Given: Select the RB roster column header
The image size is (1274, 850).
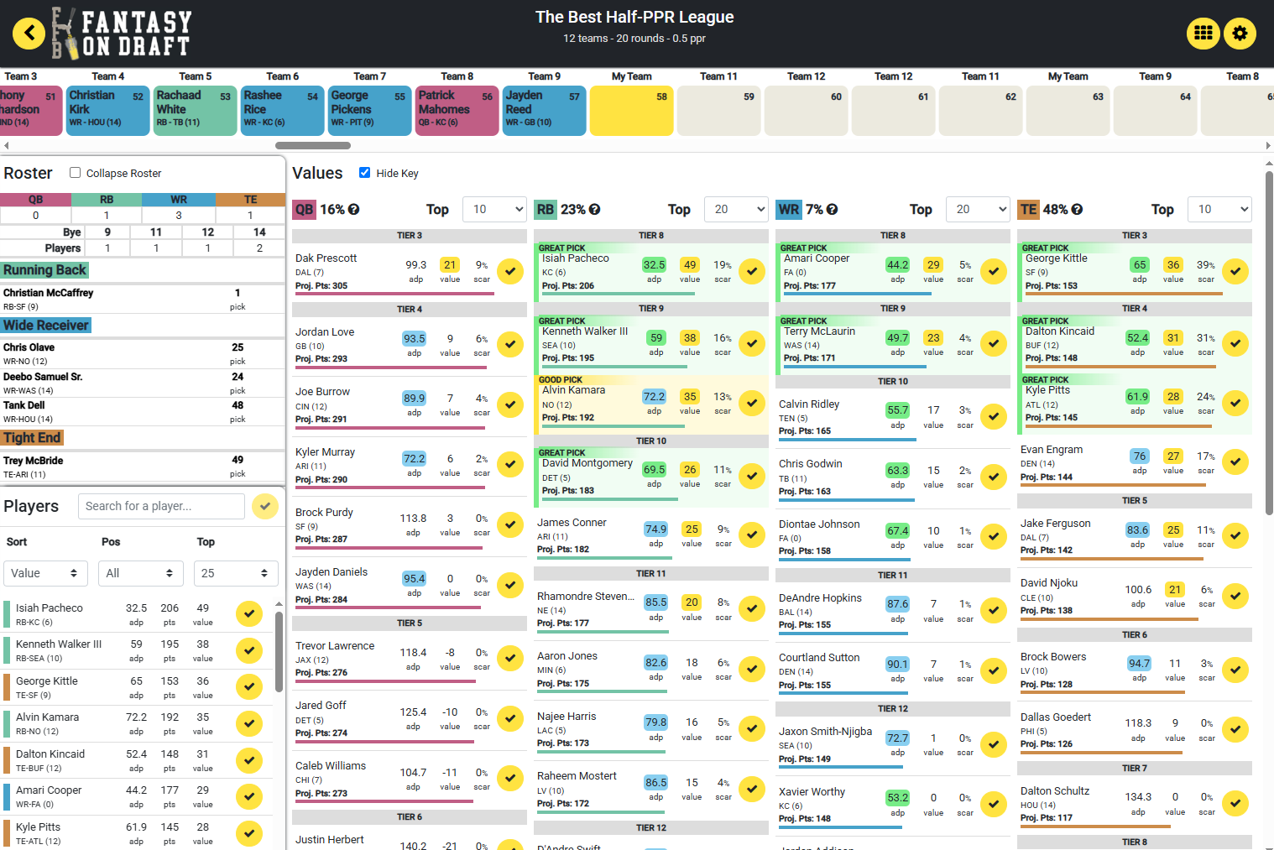Looking at the screenshot, I should [x=107, y=200].
